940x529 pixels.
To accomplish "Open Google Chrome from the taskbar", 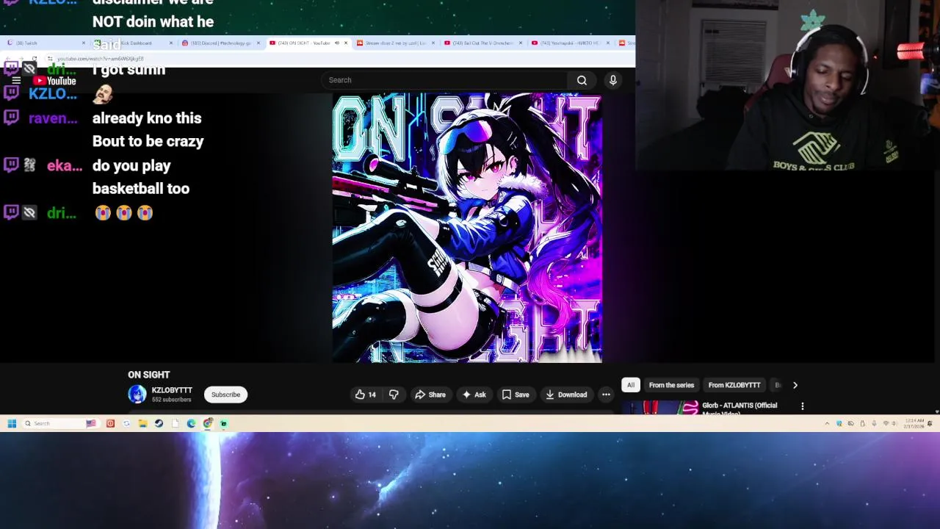I will point(208,423).
